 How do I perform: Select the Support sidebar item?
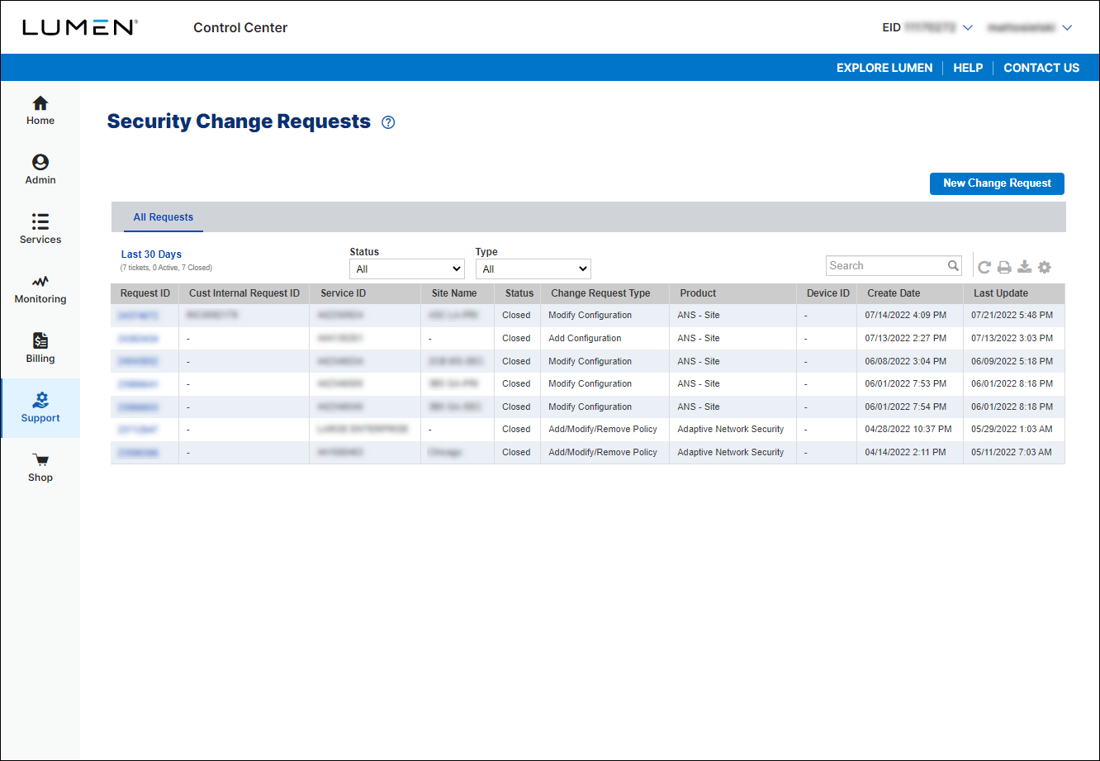(x=40, y=408)
